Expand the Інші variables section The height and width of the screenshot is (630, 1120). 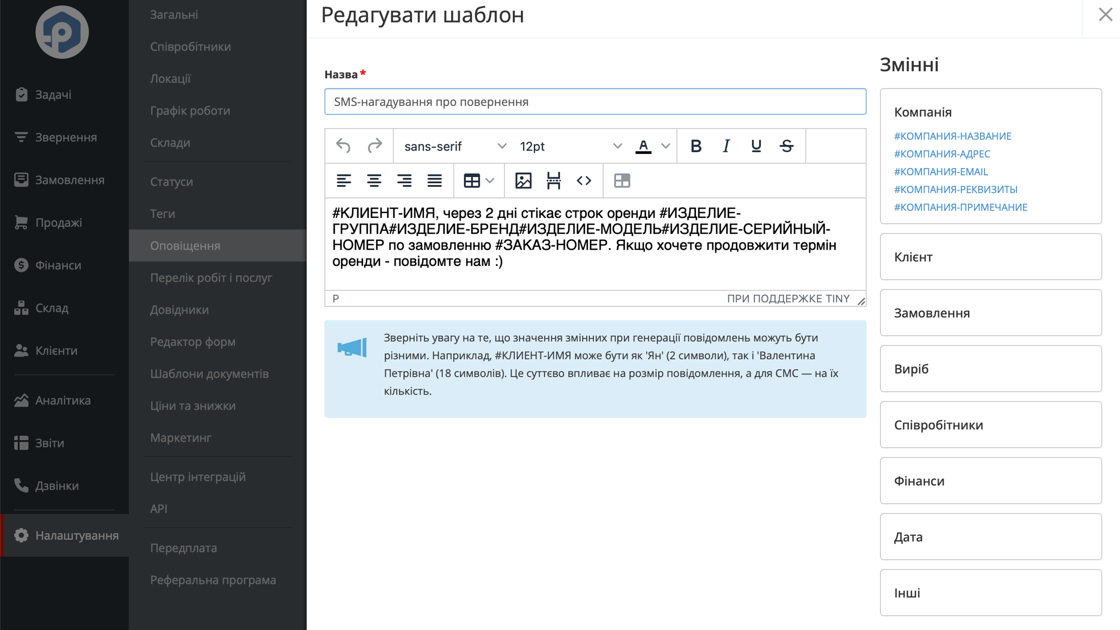click(990, 593)
